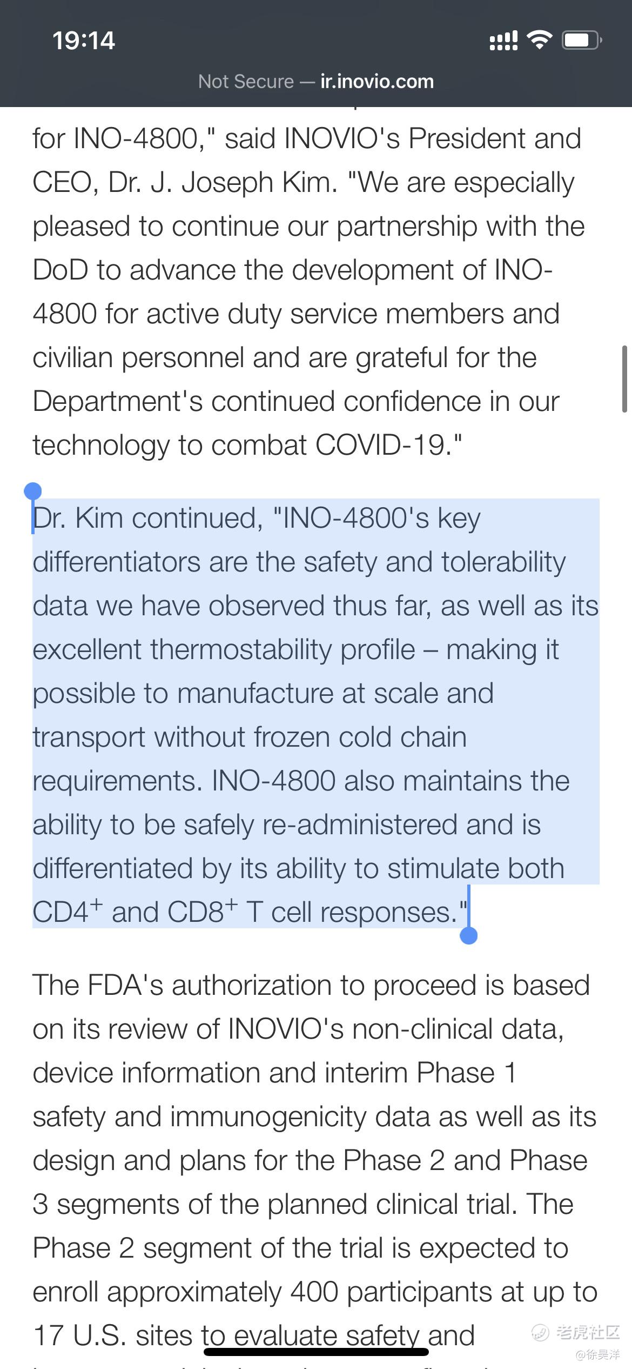Tap the 'Not Secure' label
This screenshot has height=1369, width=632.
(246, 81)
